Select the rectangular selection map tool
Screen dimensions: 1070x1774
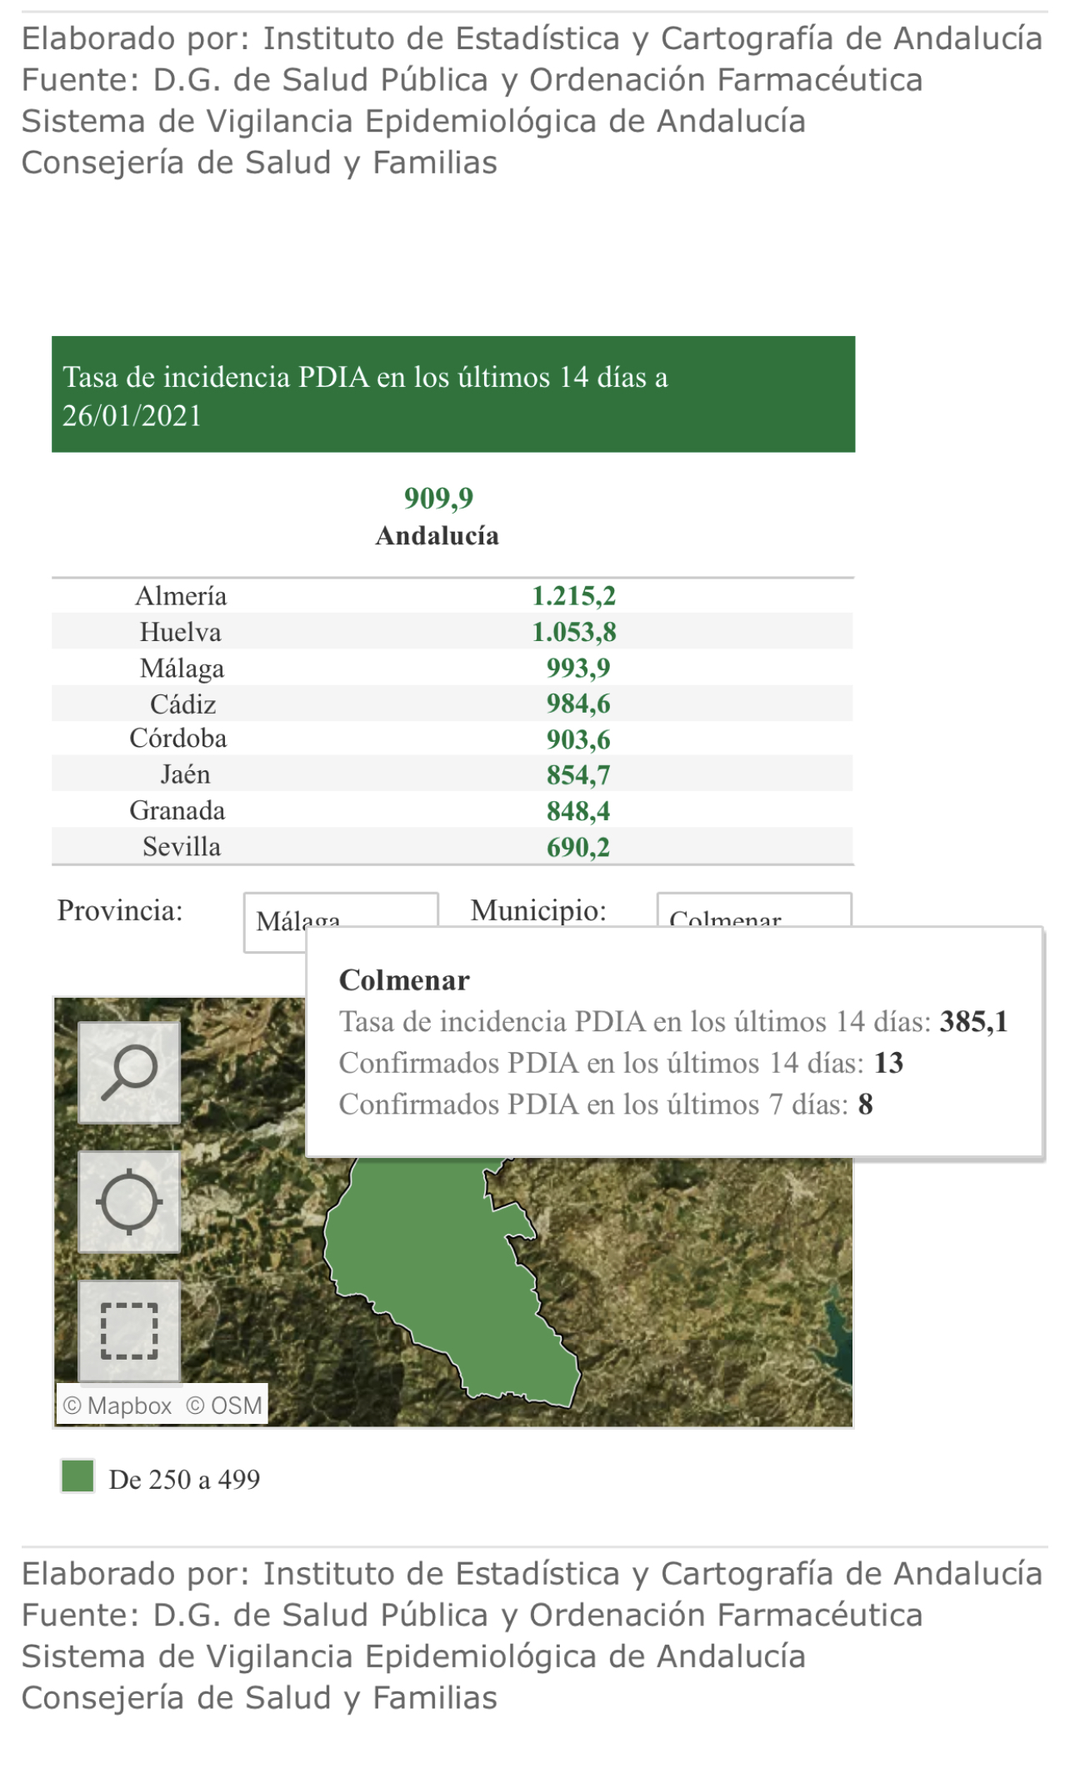[x=129, y=1331]
